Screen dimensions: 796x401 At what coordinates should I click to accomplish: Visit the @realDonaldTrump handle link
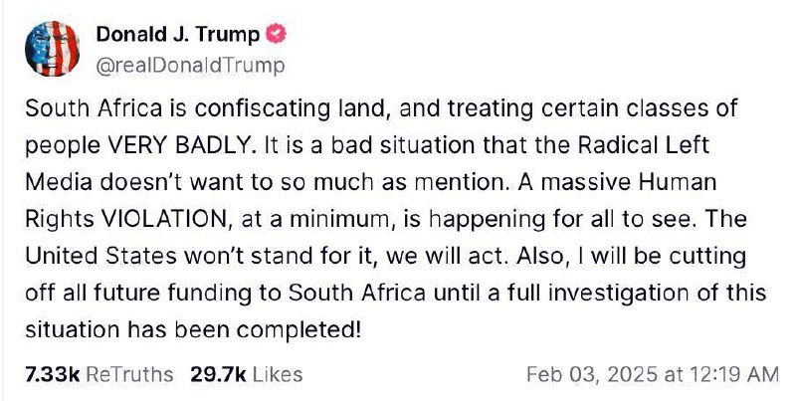click(x=190, y=66)
